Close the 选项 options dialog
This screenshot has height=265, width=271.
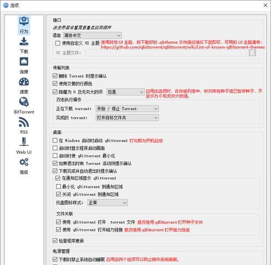click(x=266, y=5)
